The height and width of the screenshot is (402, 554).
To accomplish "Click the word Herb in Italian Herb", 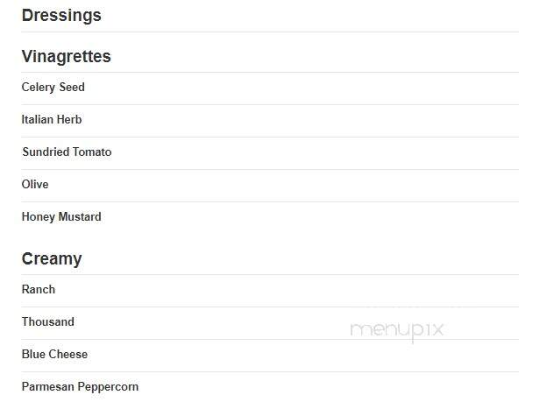I will pyautogui.click(x=69, y=119).
